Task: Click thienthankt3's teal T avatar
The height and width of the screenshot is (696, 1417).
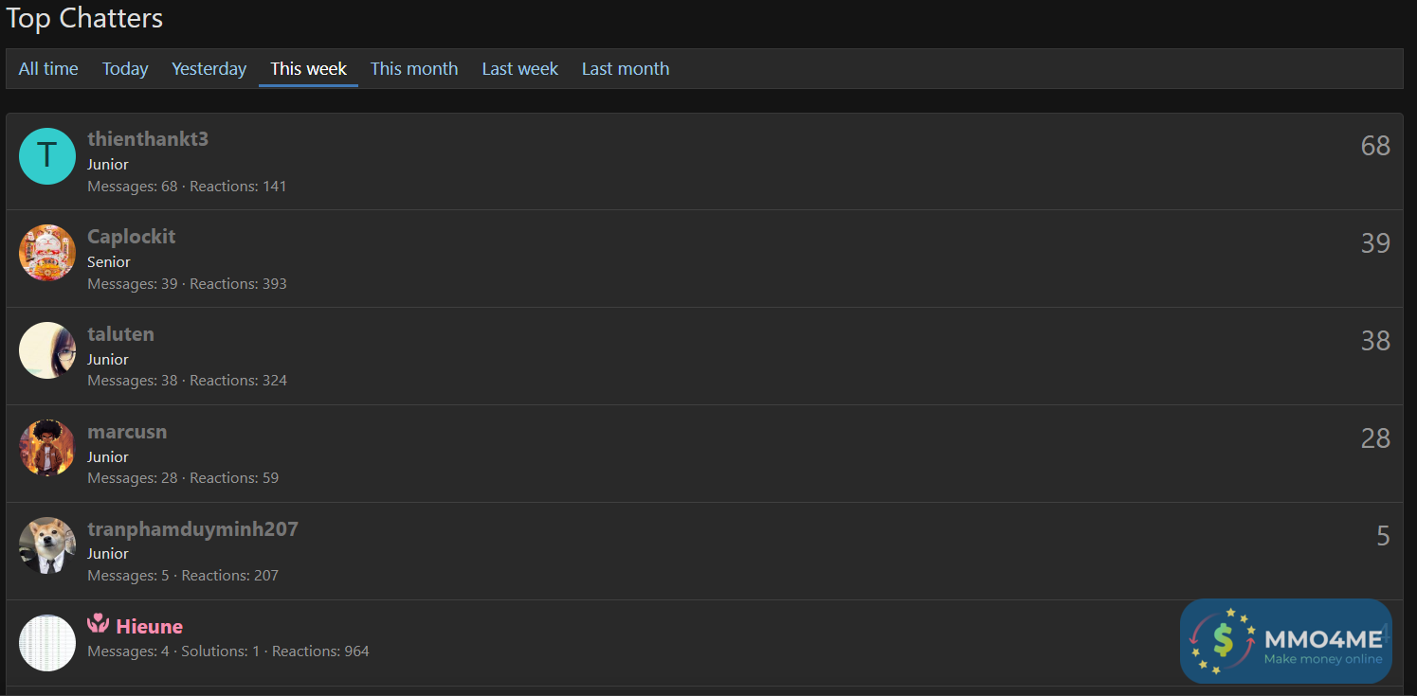Action: click(47, 156)
